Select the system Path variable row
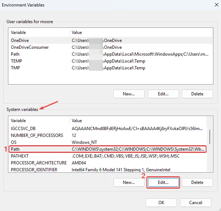This screenshot has height=211, width=221. click(x=109, y=149)
